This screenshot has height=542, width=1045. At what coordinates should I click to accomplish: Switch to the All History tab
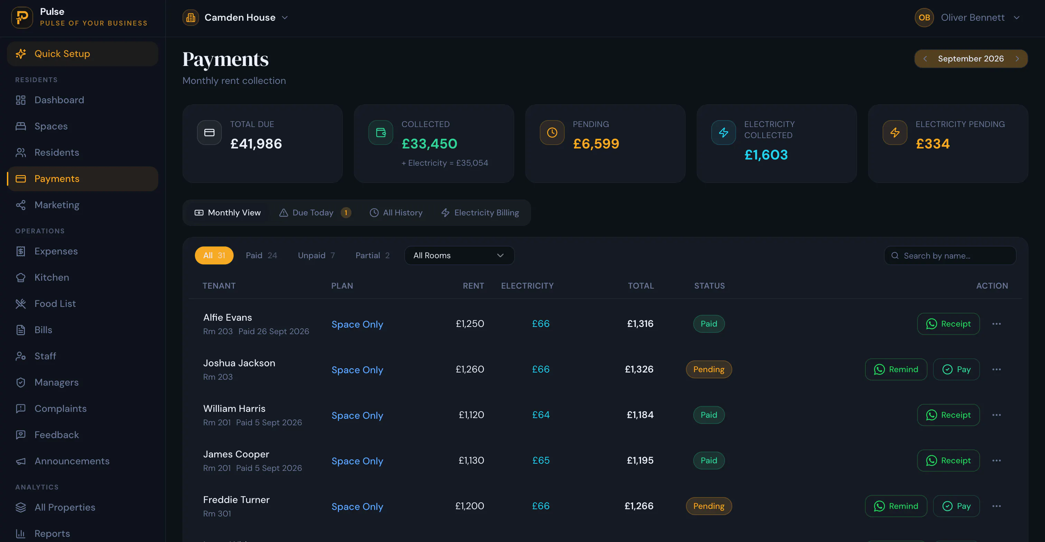[x=396, y=213]
